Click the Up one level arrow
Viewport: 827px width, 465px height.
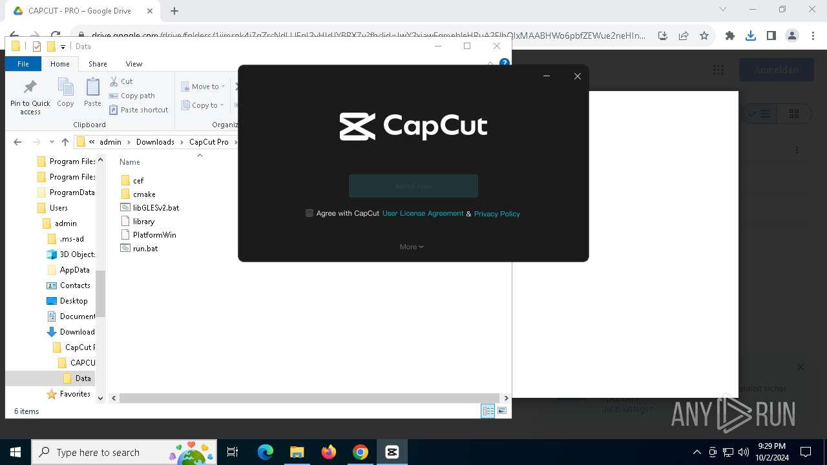click(65, 142)
